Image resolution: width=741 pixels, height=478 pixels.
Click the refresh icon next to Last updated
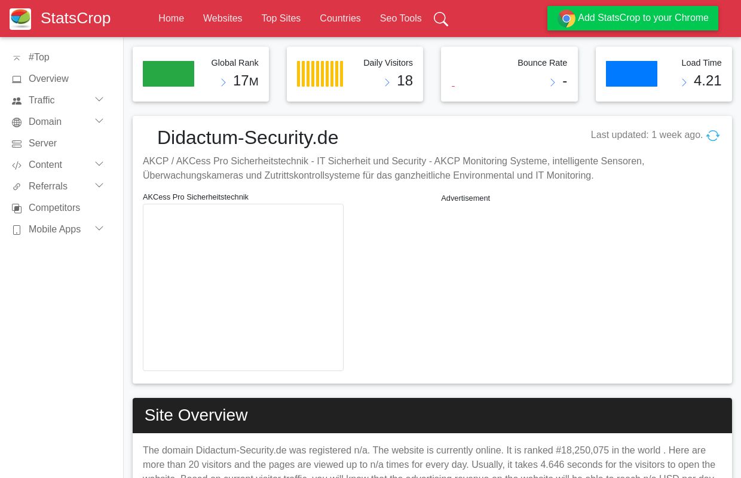point(713,136)
